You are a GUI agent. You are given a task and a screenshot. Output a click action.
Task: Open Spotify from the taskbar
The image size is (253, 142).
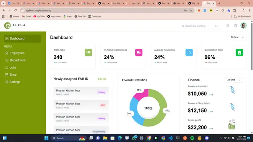[x=192, y=138]
